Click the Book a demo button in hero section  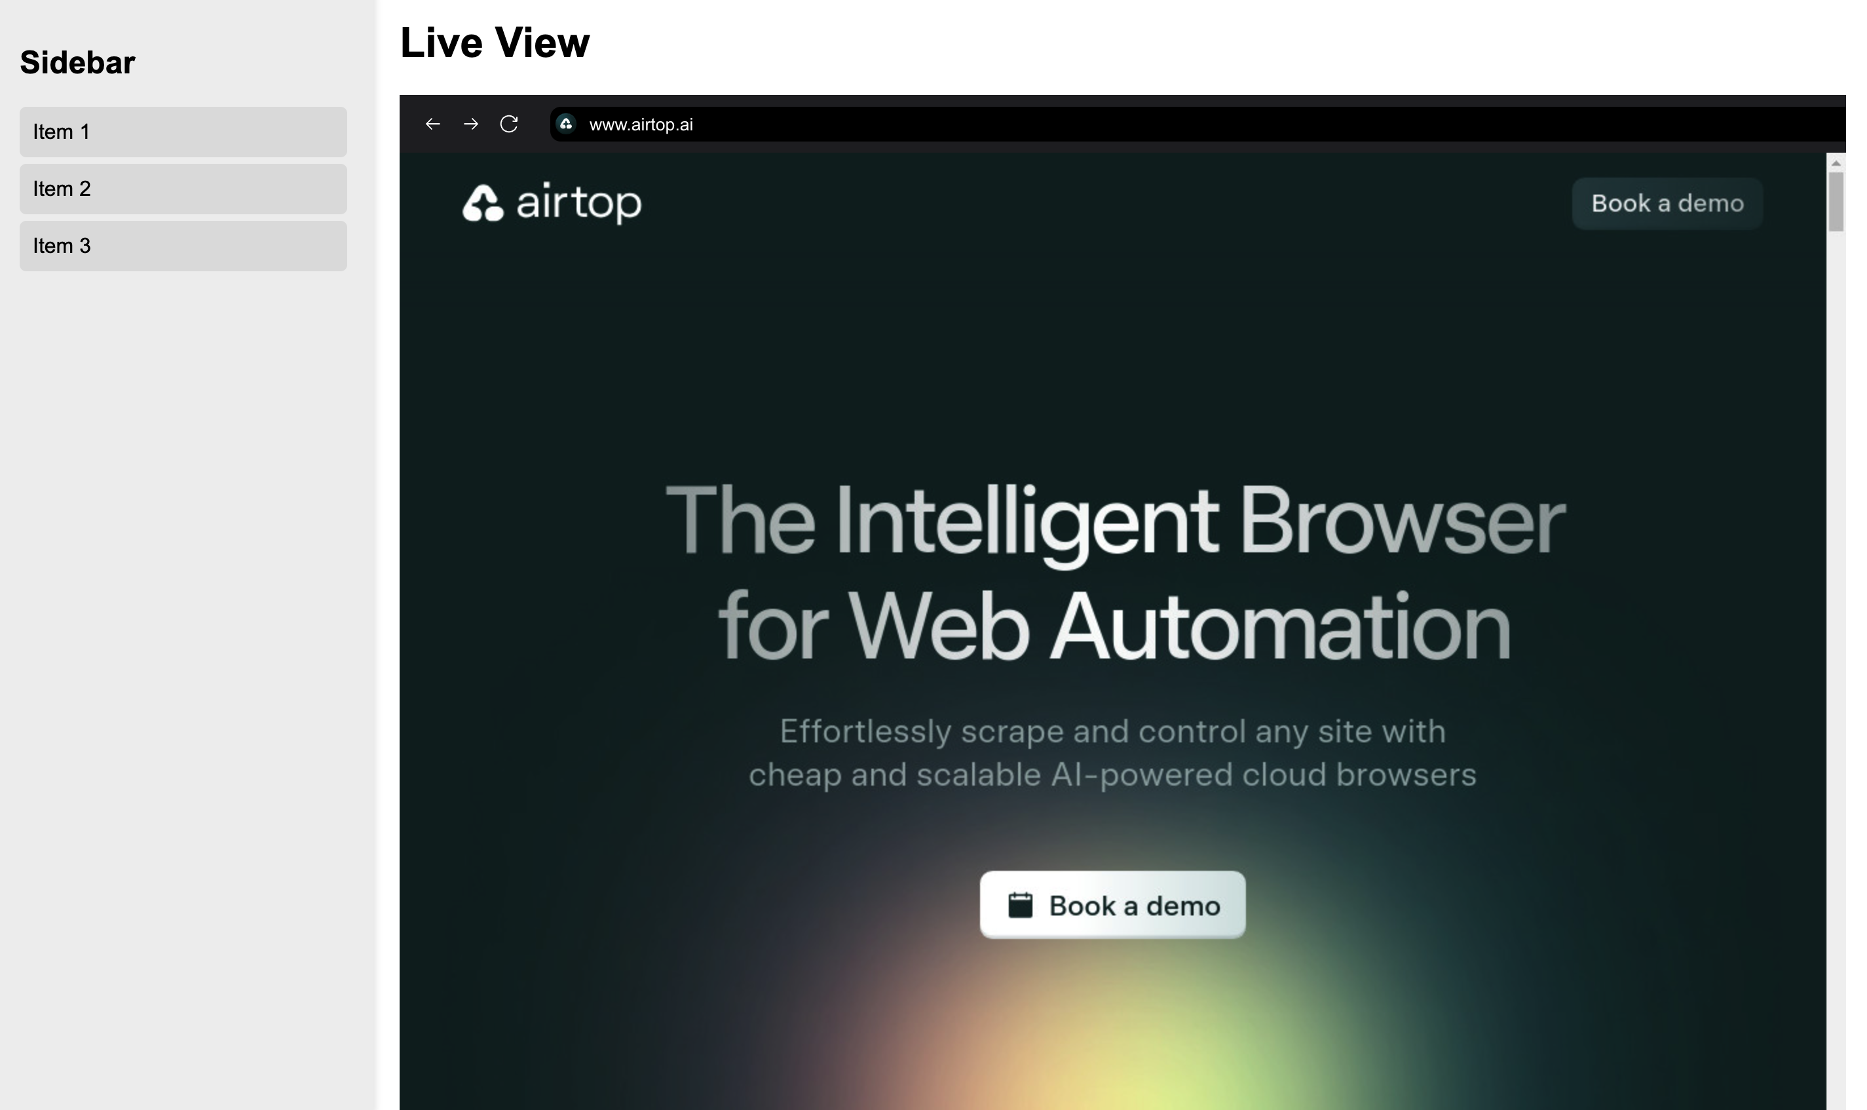[x=1113, y=905]
